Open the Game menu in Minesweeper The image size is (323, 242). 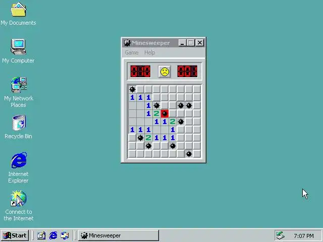click(x=131, y=52)
